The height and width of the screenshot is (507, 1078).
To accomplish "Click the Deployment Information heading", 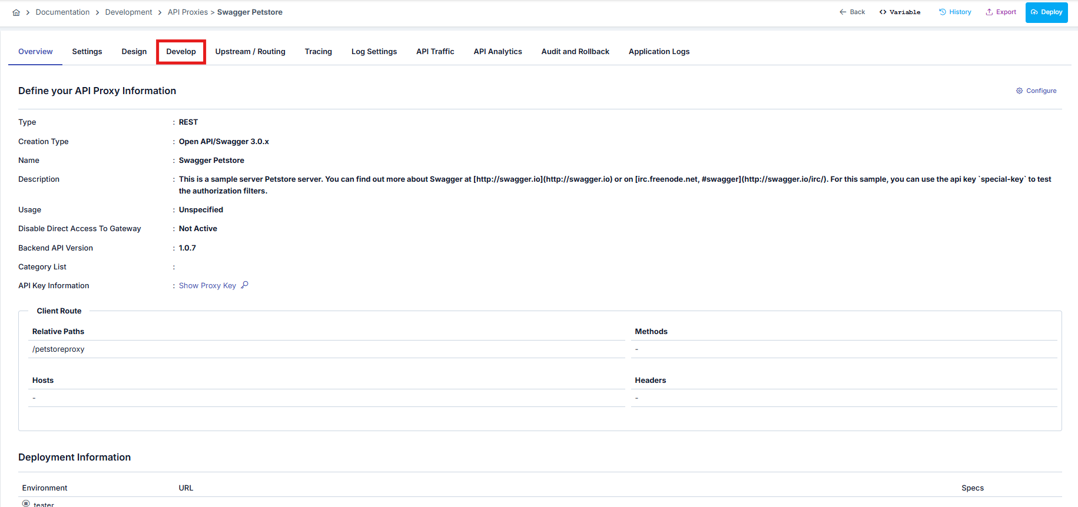I will 74,457.
